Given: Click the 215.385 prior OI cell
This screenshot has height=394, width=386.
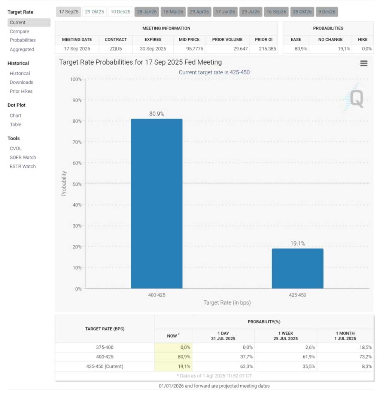Looking at the screenshot, I should tap(264, 49).
